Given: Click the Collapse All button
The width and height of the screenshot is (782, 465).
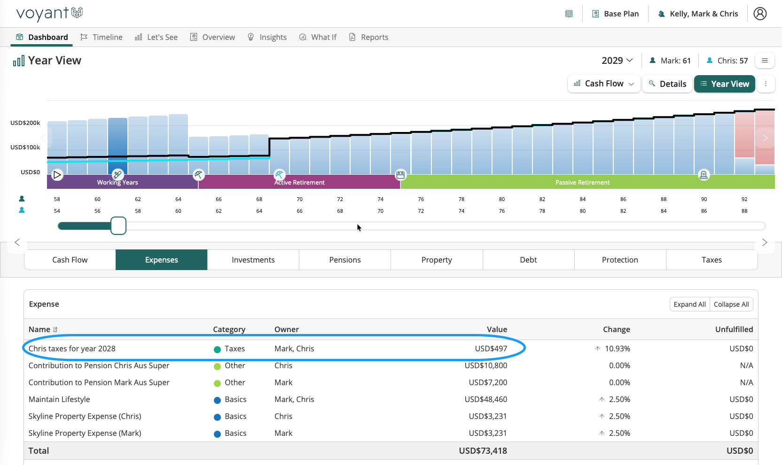Looking at the screenshot, I should point(731,304).
